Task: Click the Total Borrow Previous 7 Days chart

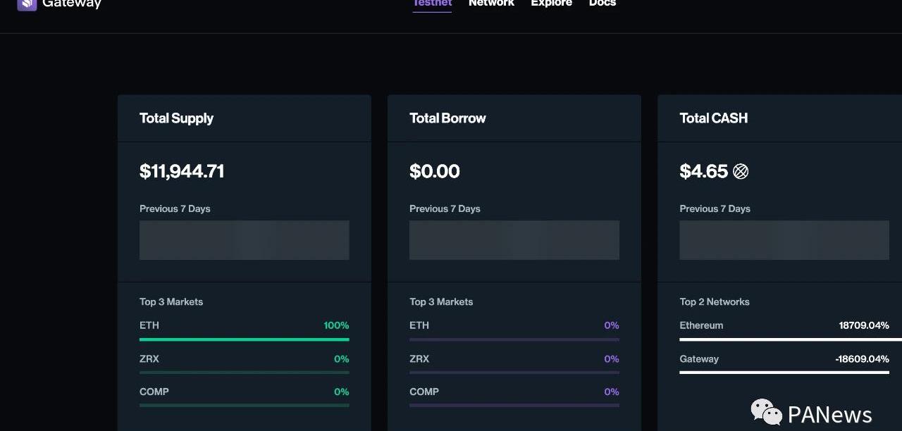Action: pyautogui.click(x=514, y=240)
